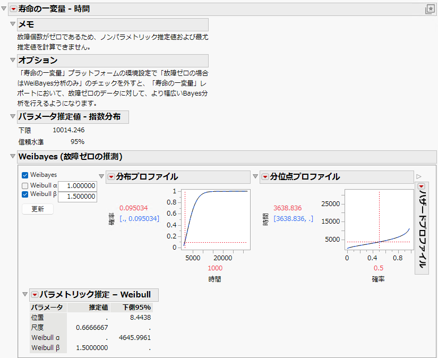This screenshot has width=438, height=358.
Task: Select the 下側95% column header
Action: (x=132, y=308)
